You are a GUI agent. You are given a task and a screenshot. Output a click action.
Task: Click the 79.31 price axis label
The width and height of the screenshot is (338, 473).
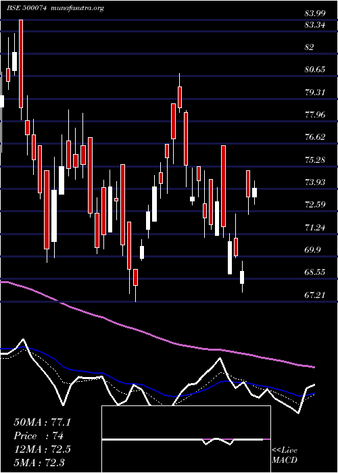(x=315, y=93)
